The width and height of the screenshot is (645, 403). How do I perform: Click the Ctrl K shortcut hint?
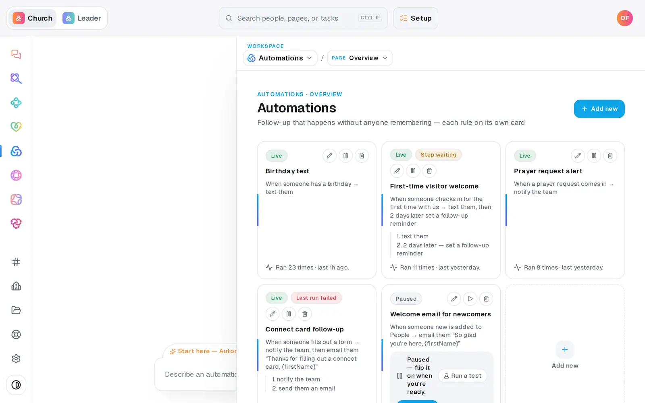point(369,18)
